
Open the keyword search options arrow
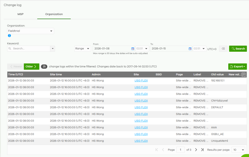(x=53, y=48)
